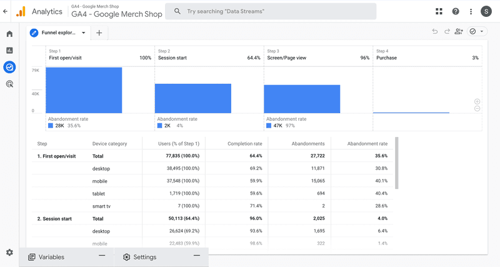Open the Google apps grid icon
The height and width of the screenshot is (267, 500).
click(x=439, y=11)
